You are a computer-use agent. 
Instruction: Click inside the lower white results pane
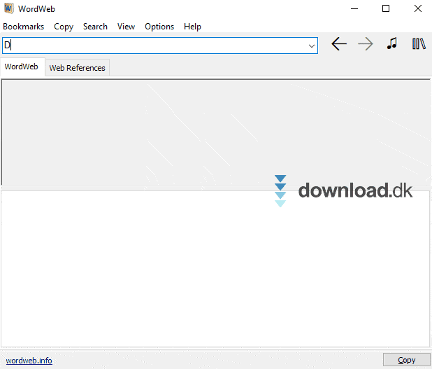click(215, 269)
